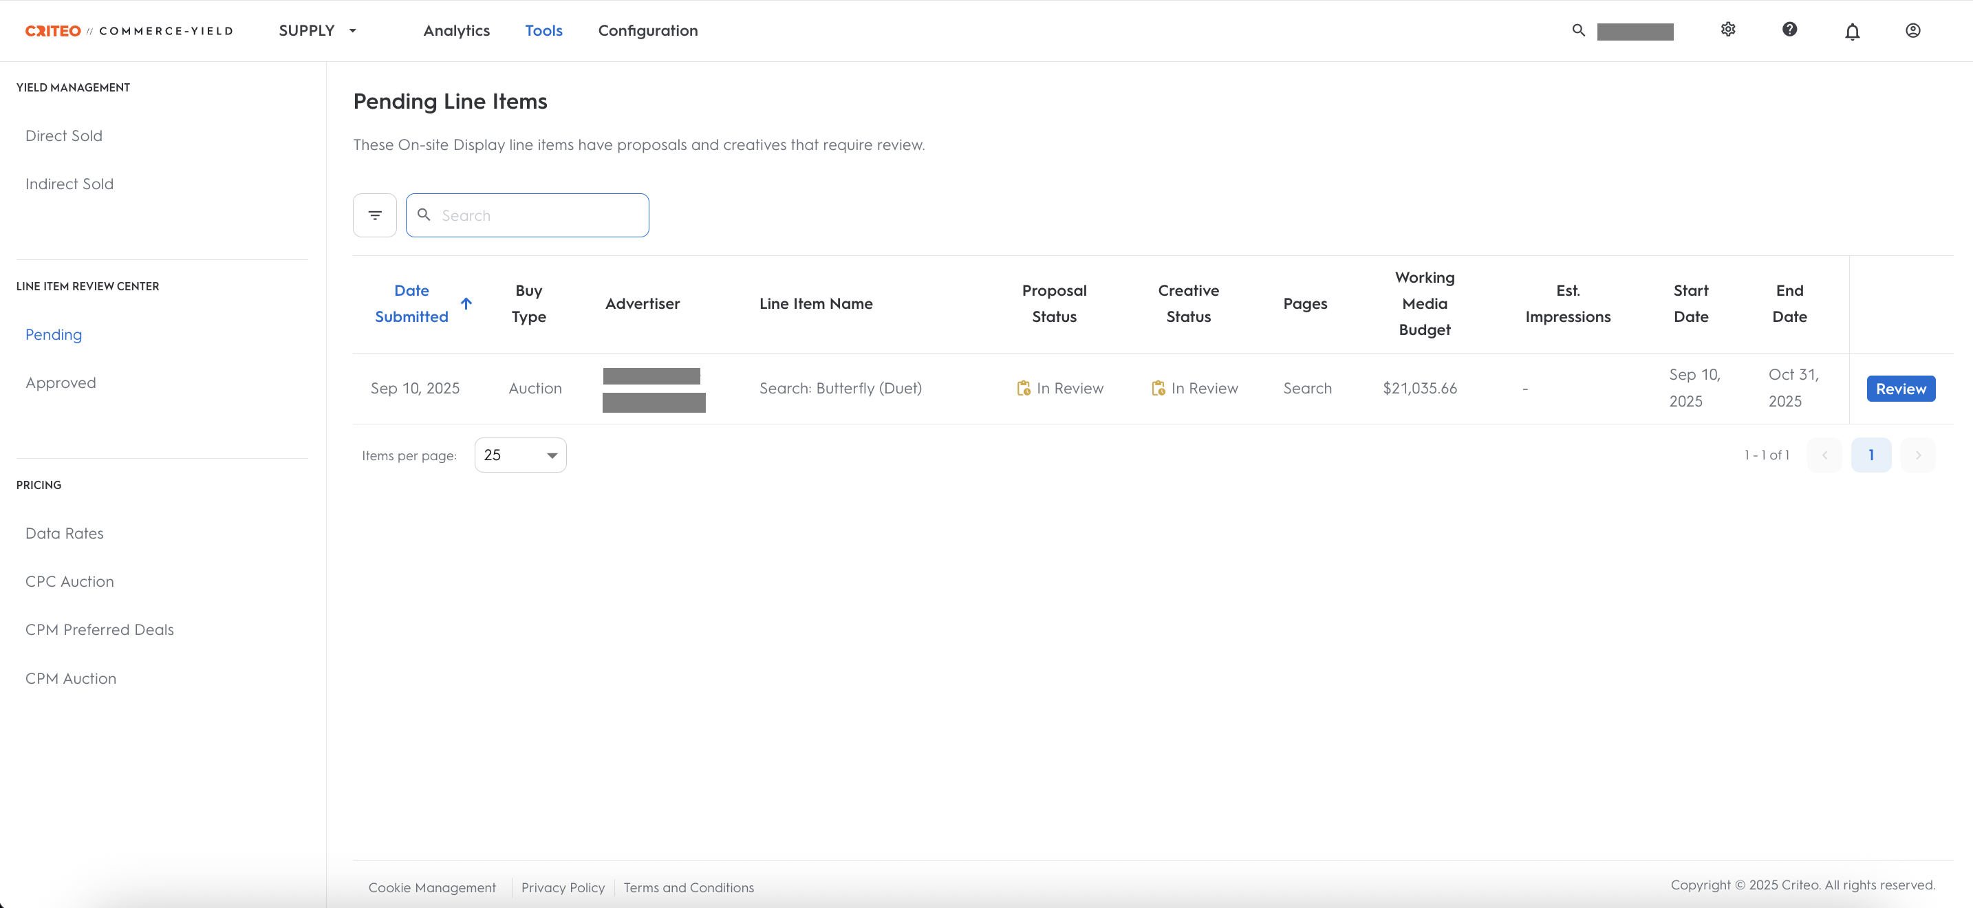Open the user account profile icon
The height and width of the screenshot is (908, 1973).
pos(1912,31)
